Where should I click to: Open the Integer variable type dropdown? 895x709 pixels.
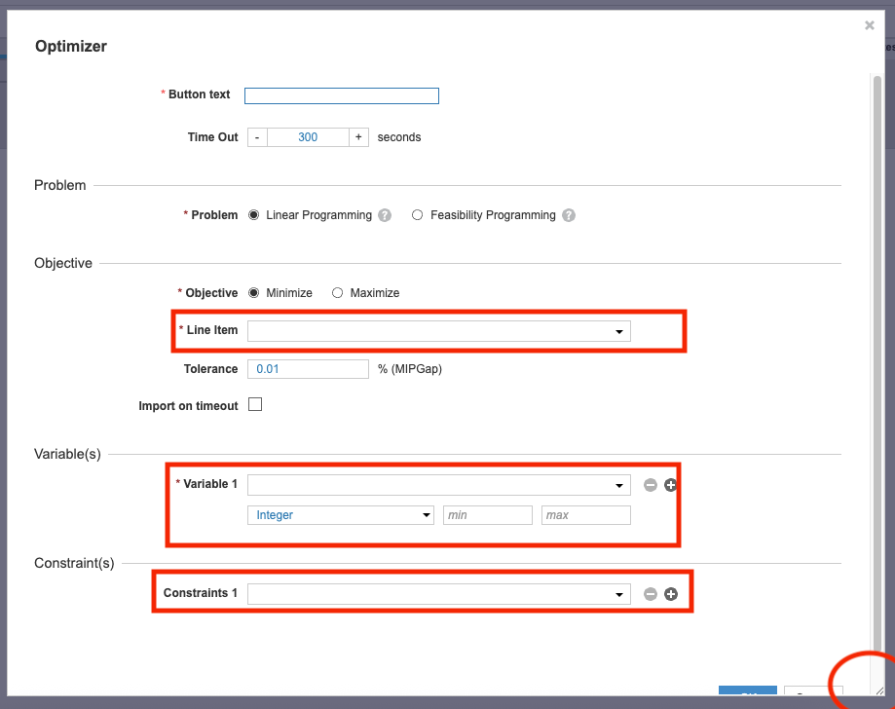coord(341,515)
